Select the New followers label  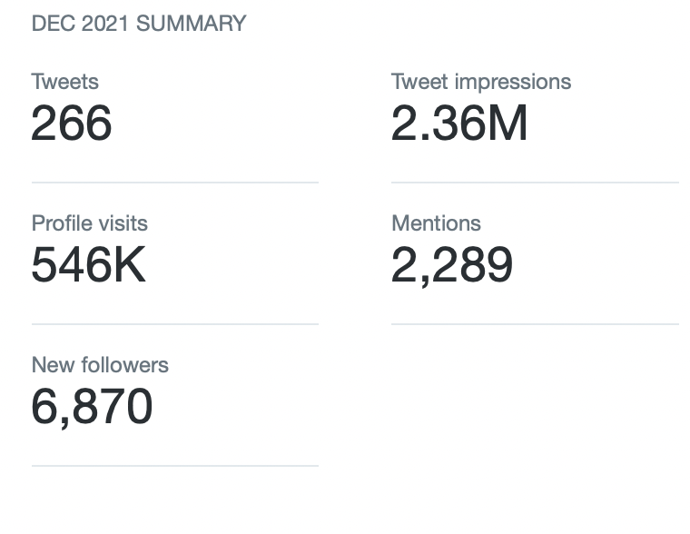pos(101,365)
